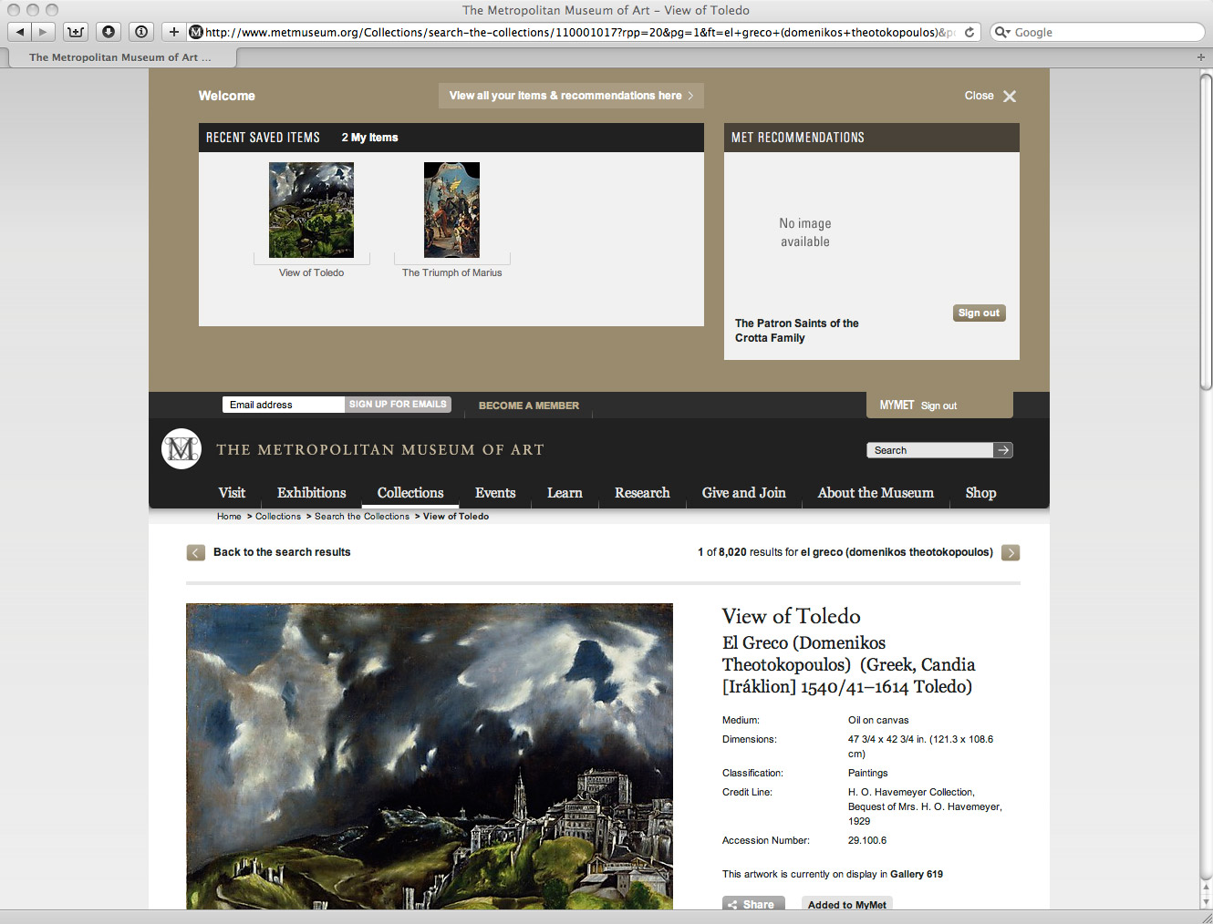
Task: Click the Collections breadcrumb link
Action: tap(278, 517)
